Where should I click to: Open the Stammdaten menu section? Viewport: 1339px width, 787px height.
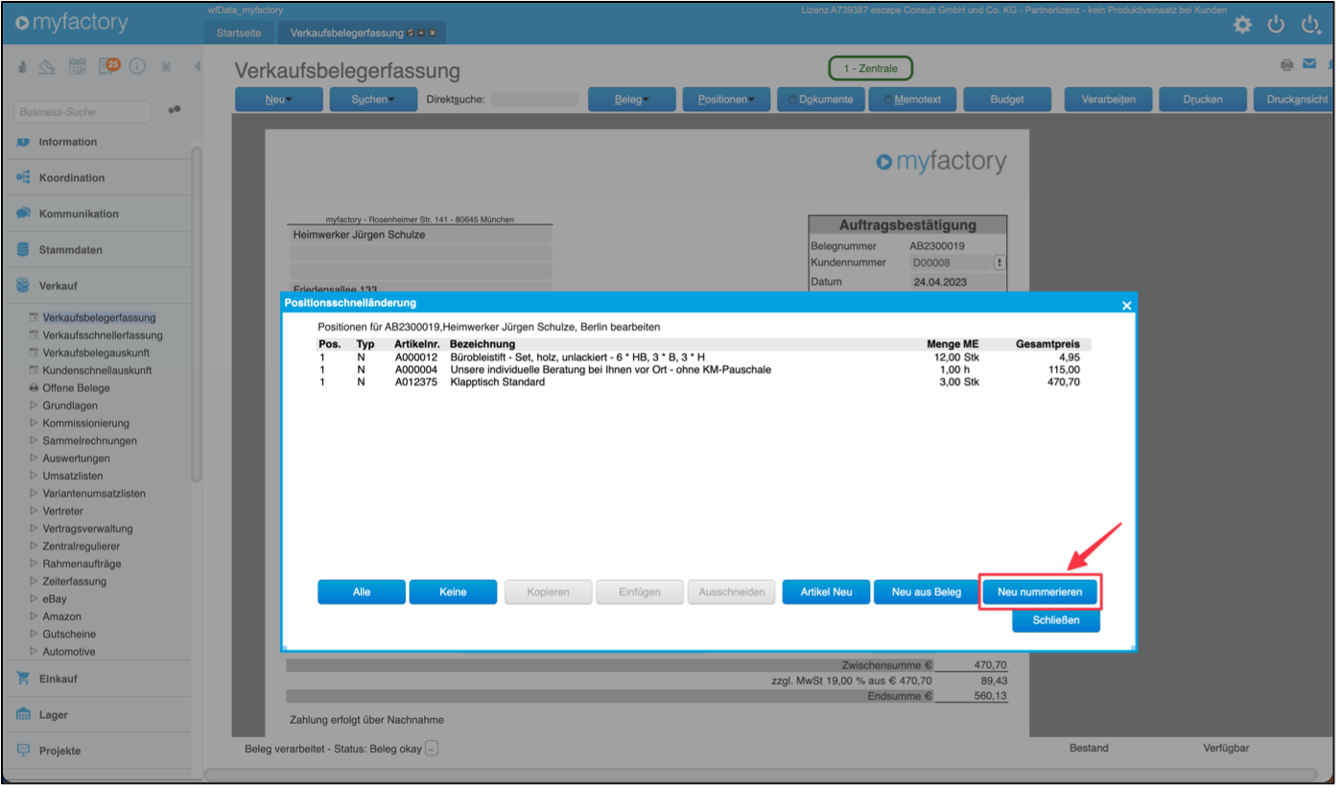(71, 249)
